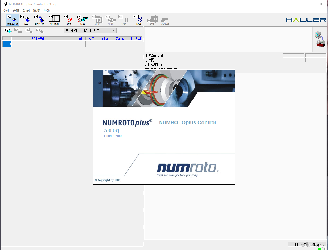328x250 pixels.
Task: Minimize the NUMROTOplus Control window
Action: [297, 4]
